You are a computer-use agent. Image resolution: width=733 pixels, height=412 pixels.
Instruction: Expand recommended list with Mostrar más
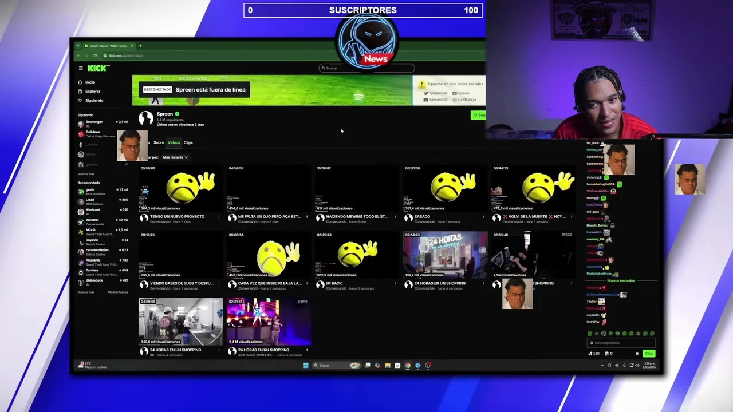[x=86, y=292]
